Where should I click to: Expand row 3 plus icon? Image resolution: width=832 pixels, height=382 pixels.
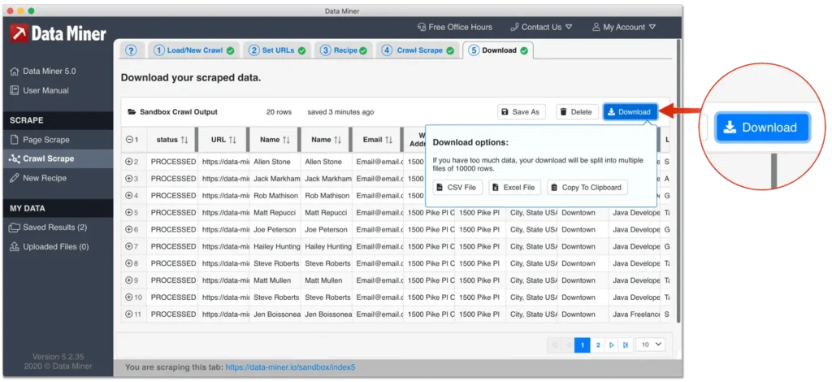129,179
